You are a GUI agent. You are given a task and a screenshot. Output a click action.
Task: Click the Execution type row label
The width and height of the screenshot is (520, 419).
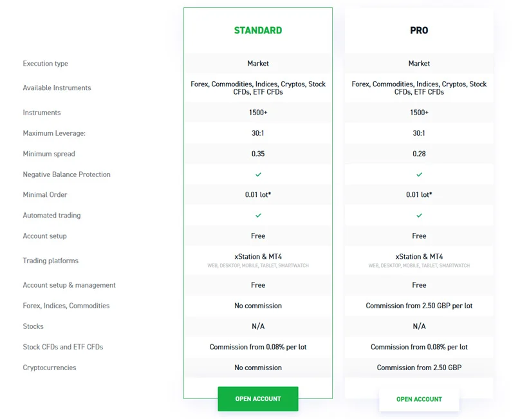pos(46,63)
